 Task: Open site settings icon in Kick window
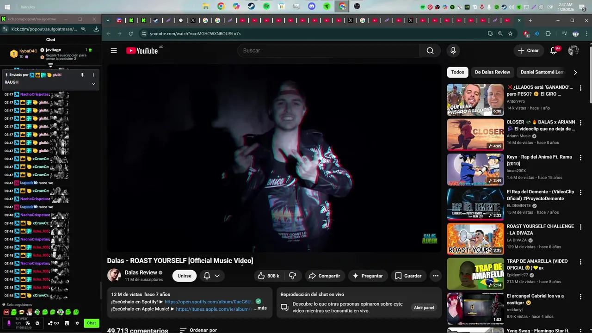[x=5, y=29]
